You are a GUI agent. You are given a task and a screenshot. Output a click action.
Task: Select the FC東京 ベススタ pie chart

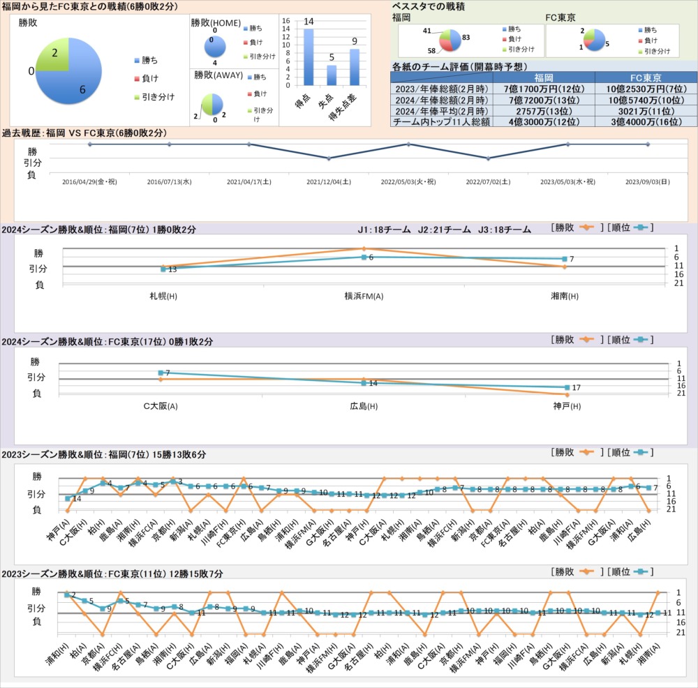click(x=594, y=40)
